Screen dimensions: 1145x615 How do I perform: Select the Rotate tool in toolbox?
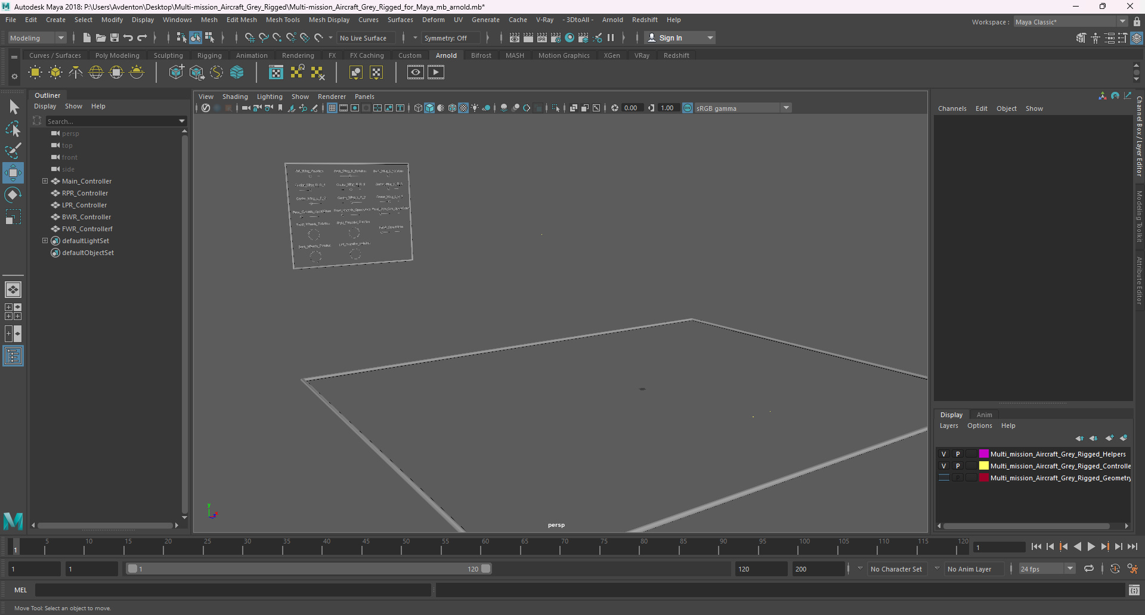pyautogui.click(x=13, y=195)
